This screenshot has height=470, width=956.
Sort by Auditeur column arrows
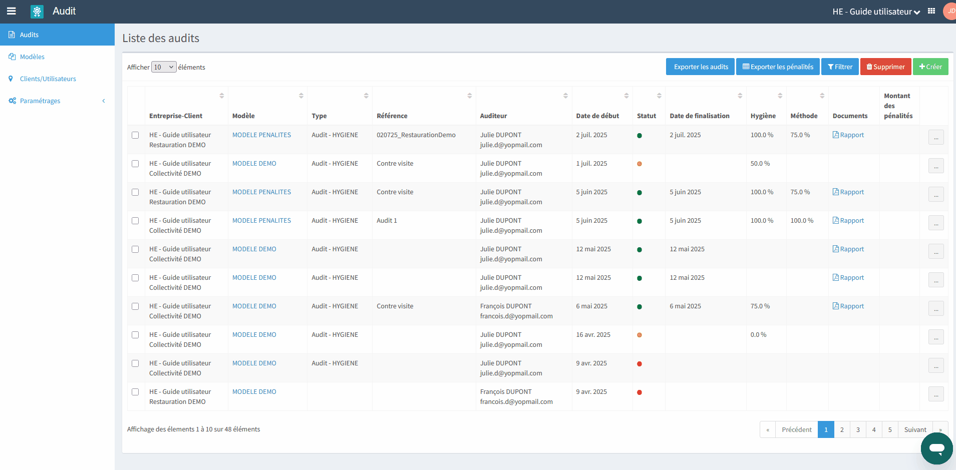(565, 96)
